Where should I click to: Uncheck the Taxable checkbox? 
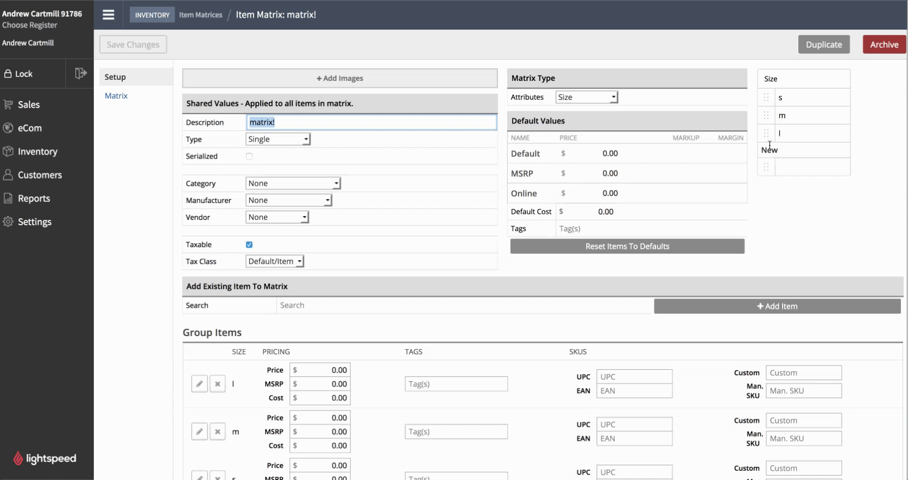point(249,245)
